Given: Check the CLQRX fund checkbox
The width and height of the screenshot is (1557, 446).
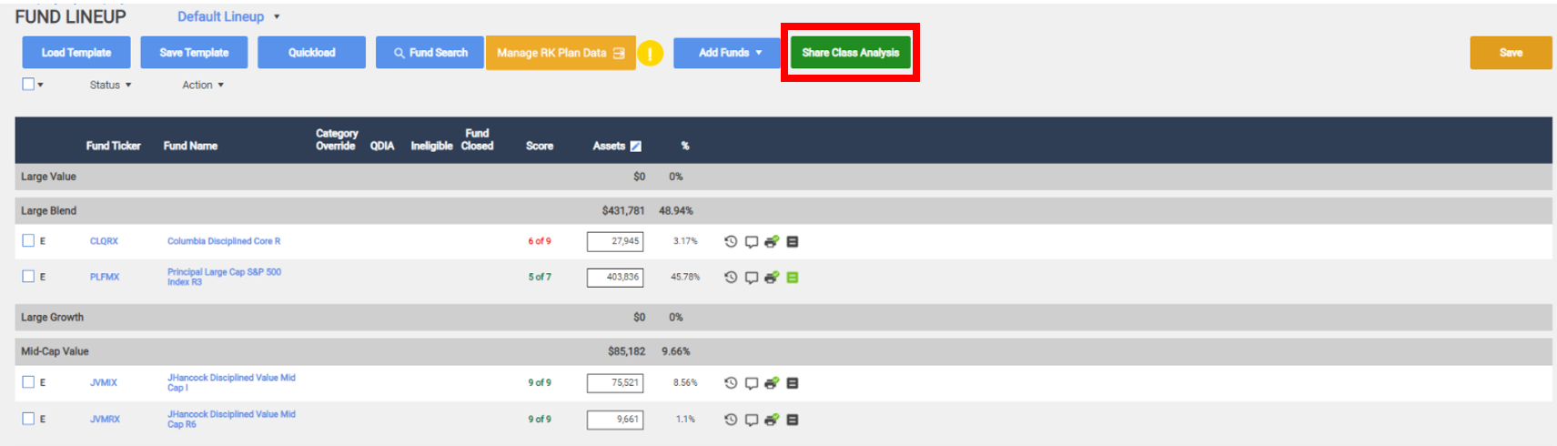Looking at the screenshot, I should [x=28, y=240].
